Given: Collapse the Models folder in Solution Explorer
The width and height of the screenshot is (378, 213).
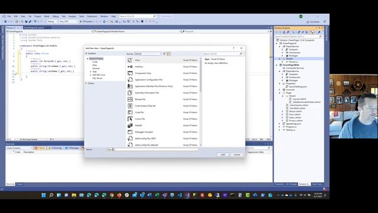Looking at the screenshot, I should tap(279, 59).
